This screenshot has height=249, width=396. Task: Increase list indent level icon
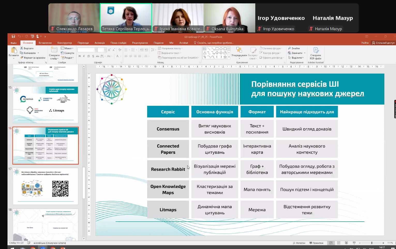point(146,50)
